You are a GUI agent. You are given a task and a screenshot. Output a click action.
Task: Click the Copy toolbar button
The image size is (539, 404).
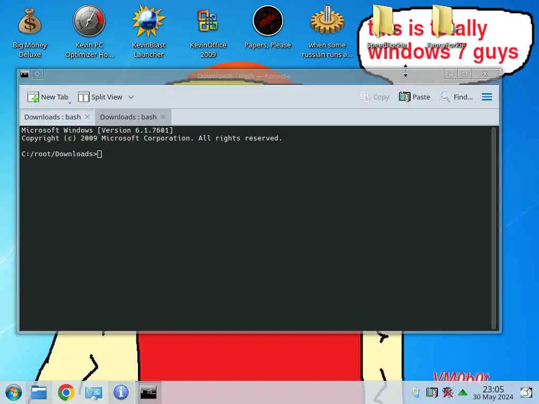click(x=375, y=97)
